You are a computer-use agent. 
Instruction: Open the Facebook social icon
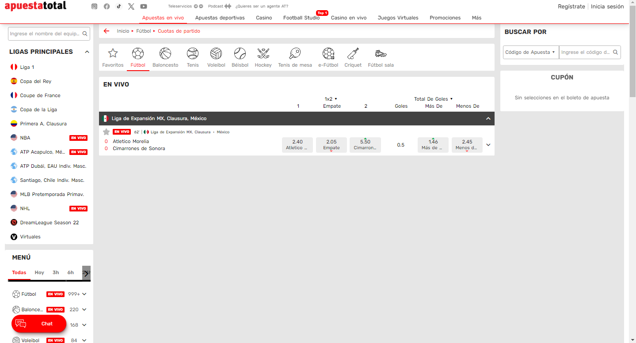coord(107,6)
